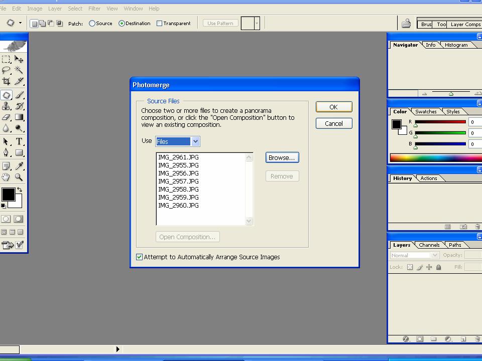Viewport: 482px width, 361px height.
Task: Activate the Zoom tool
Action: [x=19, y=177]
